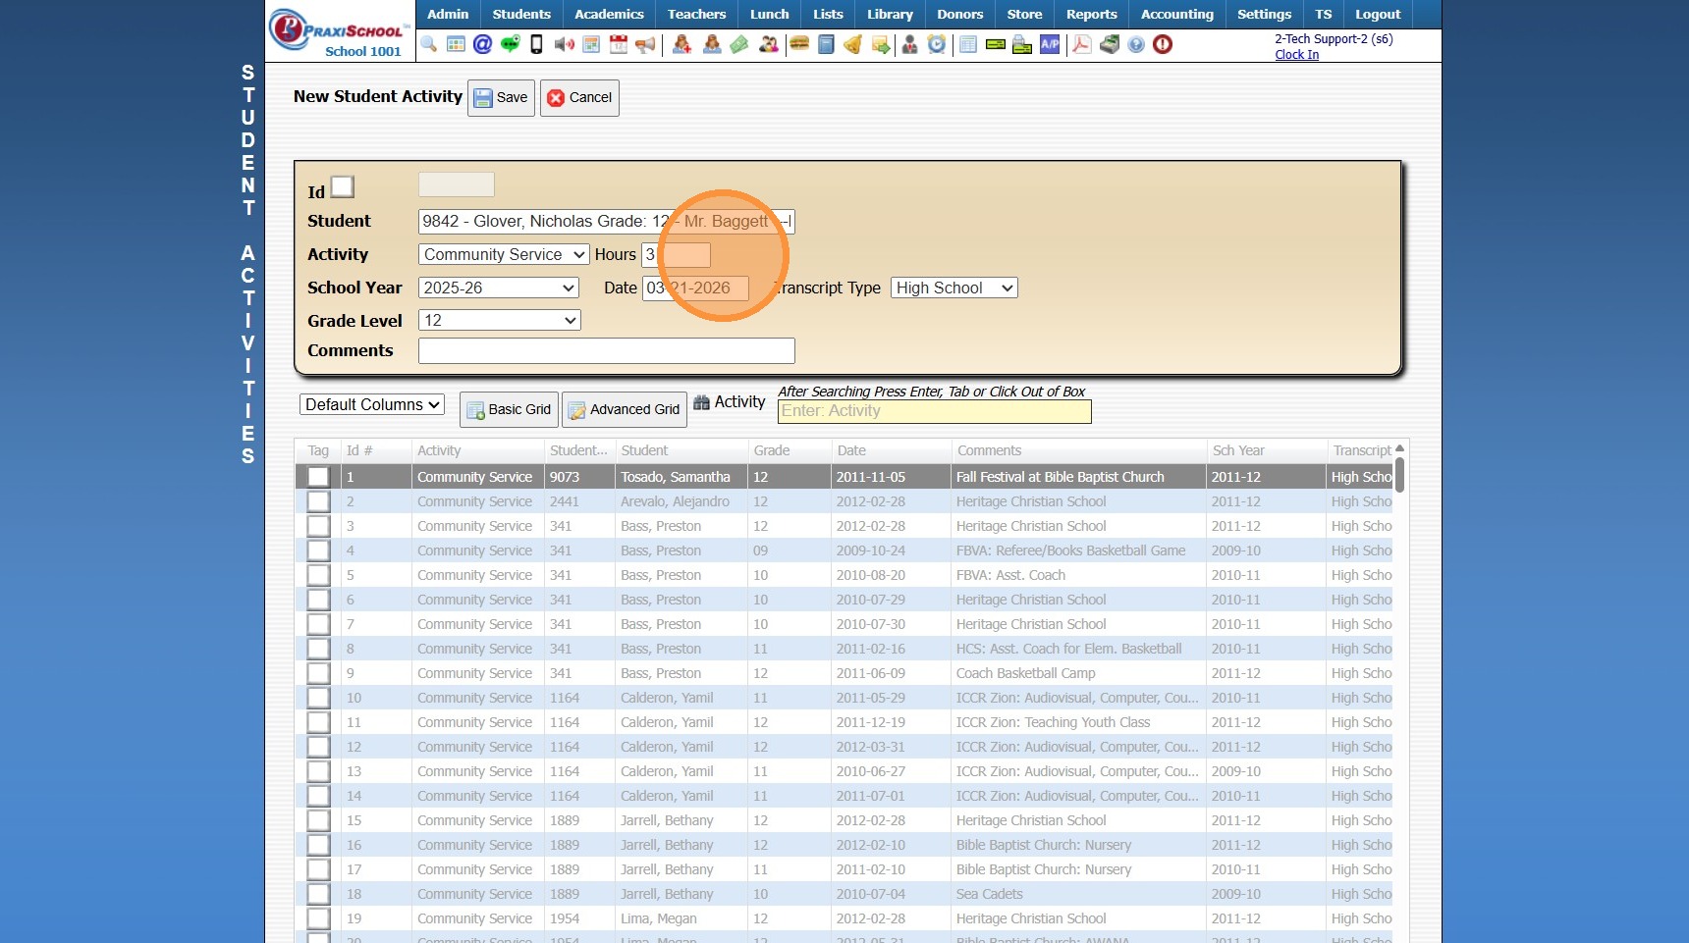Image resolution: width=1689 pixels, height=943 pixels.
Task: Click the Comments text field
Action: coord(606,350)
